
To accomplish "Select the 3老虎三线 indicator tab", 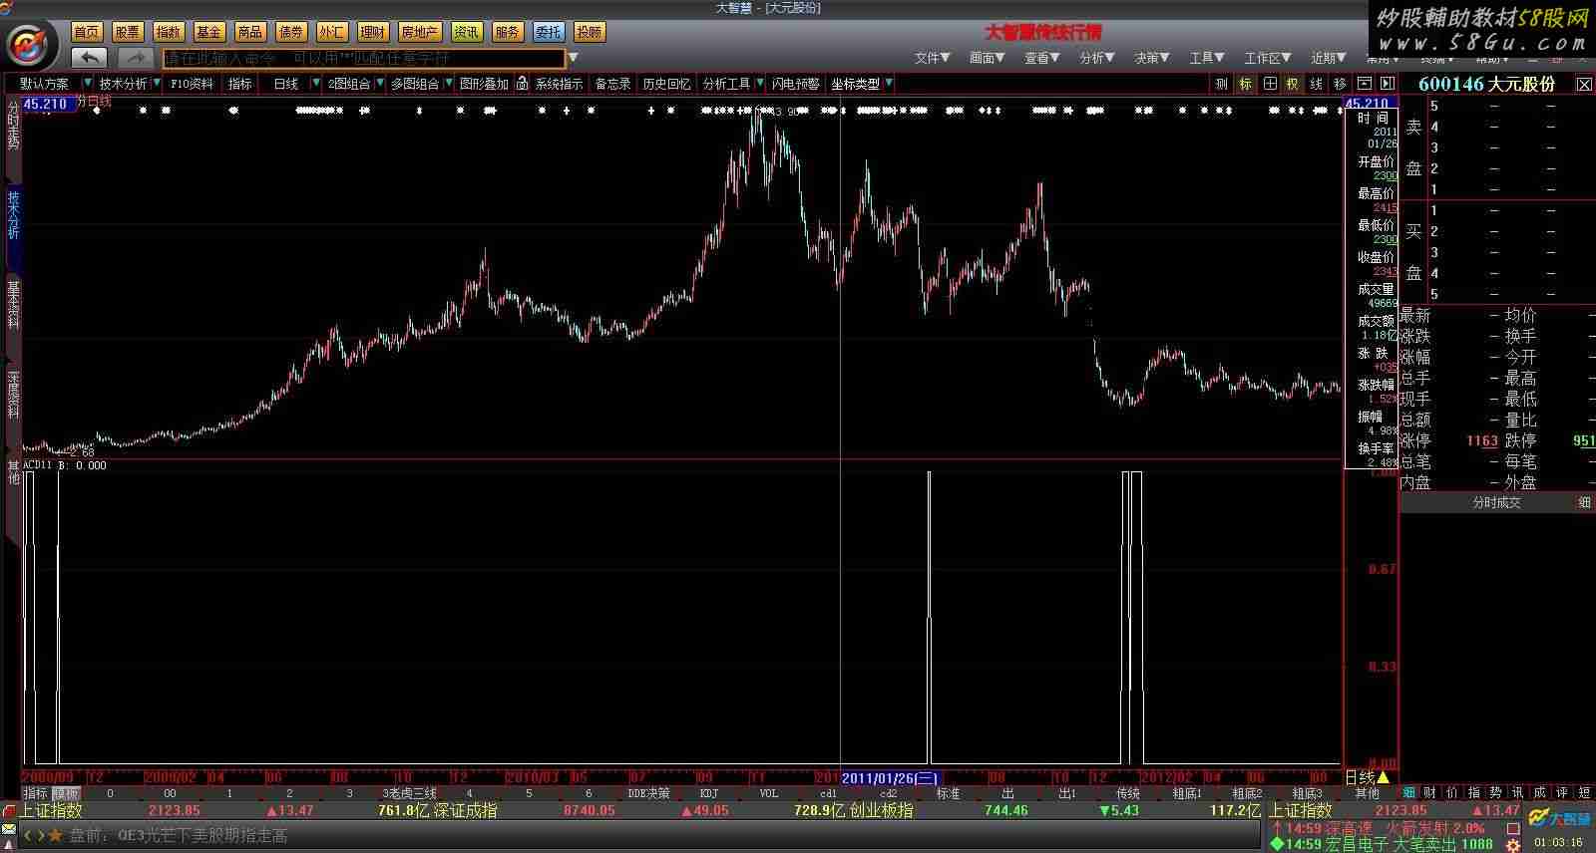I will [x=410, y=794].
